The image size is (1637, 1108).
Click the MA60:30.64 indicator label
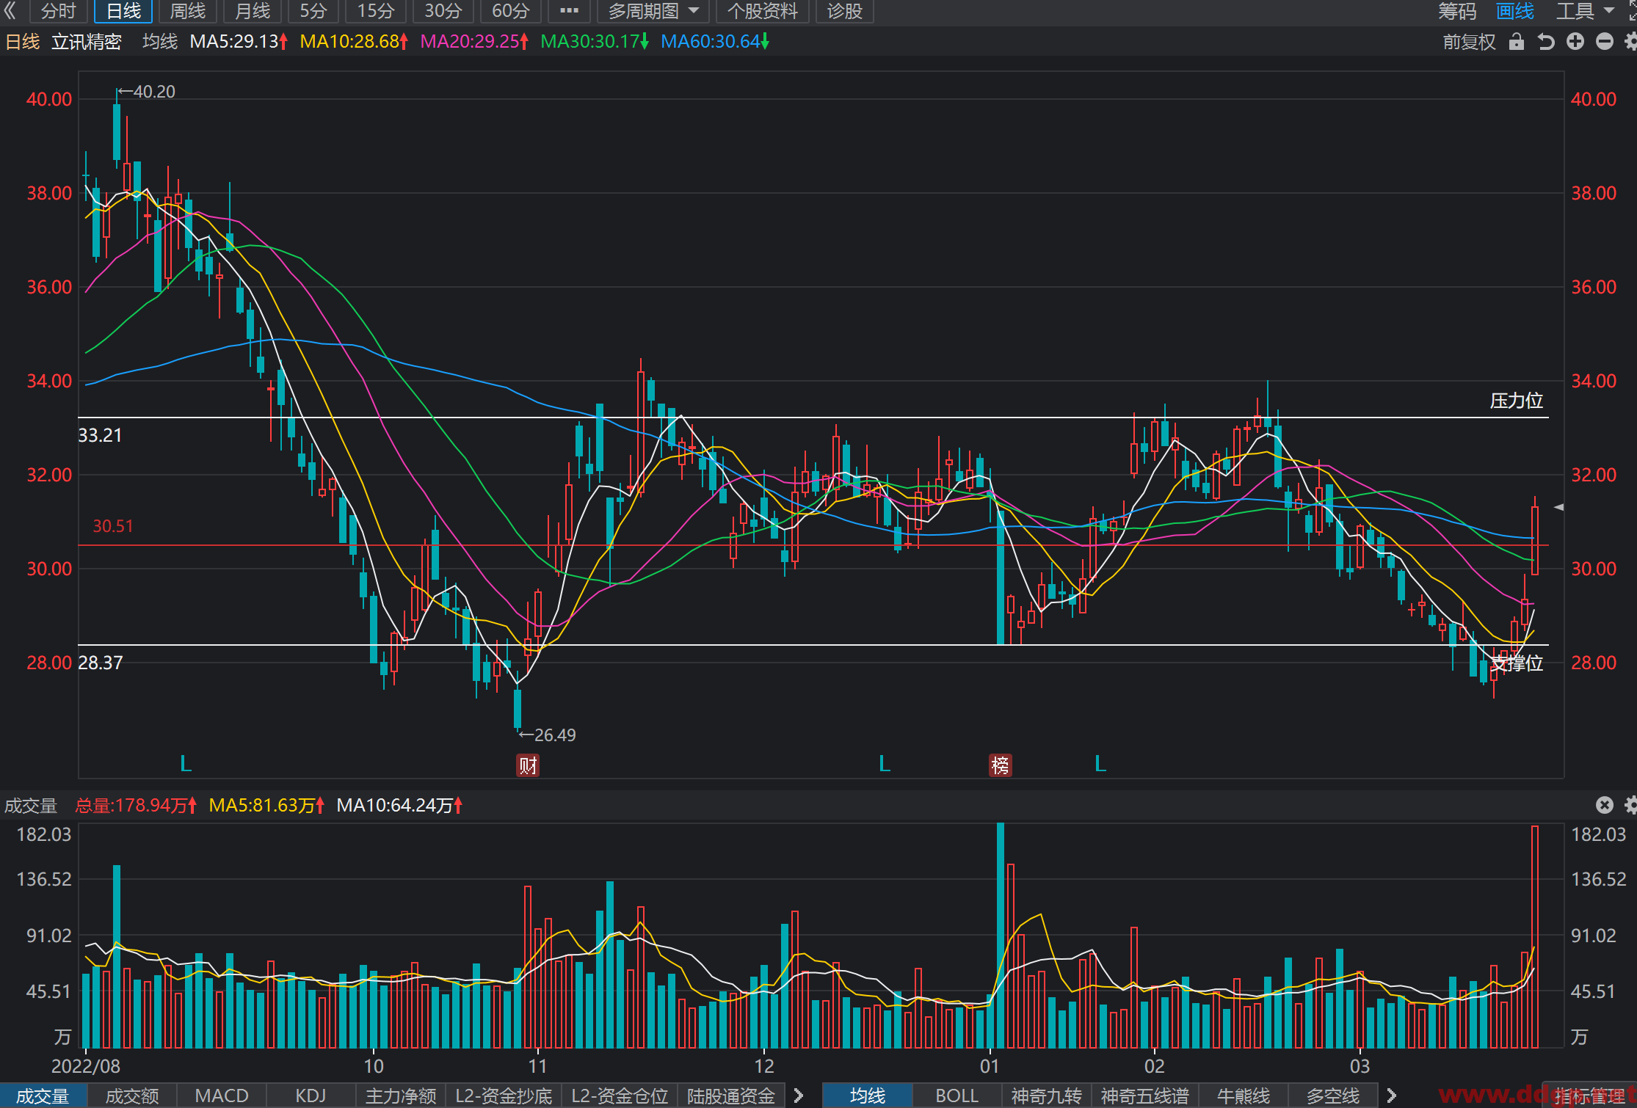715,42
